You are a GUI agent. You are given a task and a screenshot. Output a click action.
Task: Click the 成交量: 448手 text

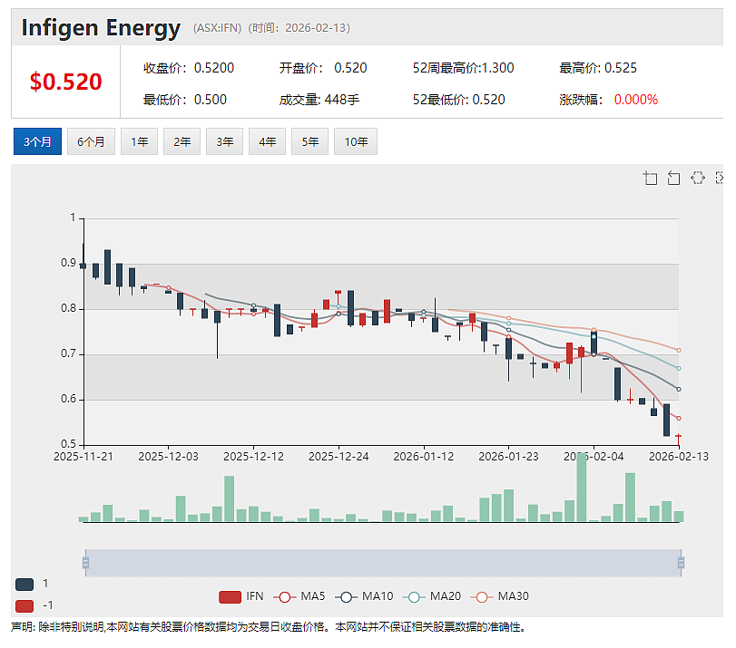pos(319,100)
